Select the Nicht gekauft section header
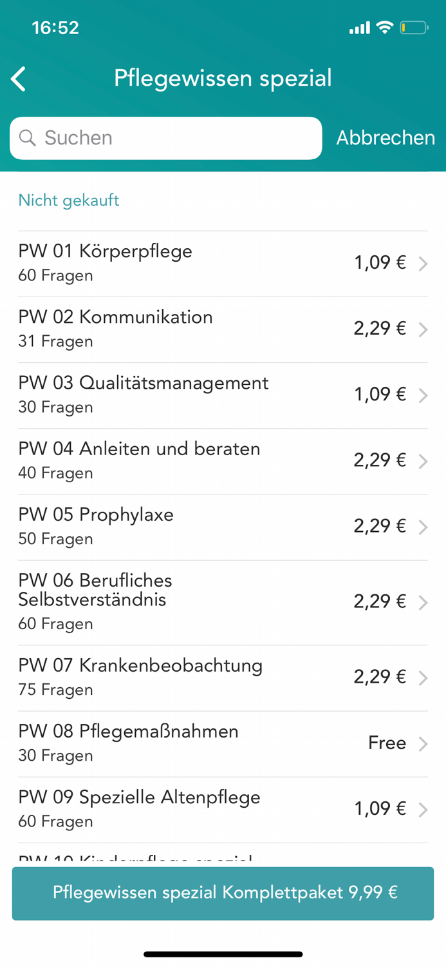This screenshot has width=446, height=967. [68, 200]
